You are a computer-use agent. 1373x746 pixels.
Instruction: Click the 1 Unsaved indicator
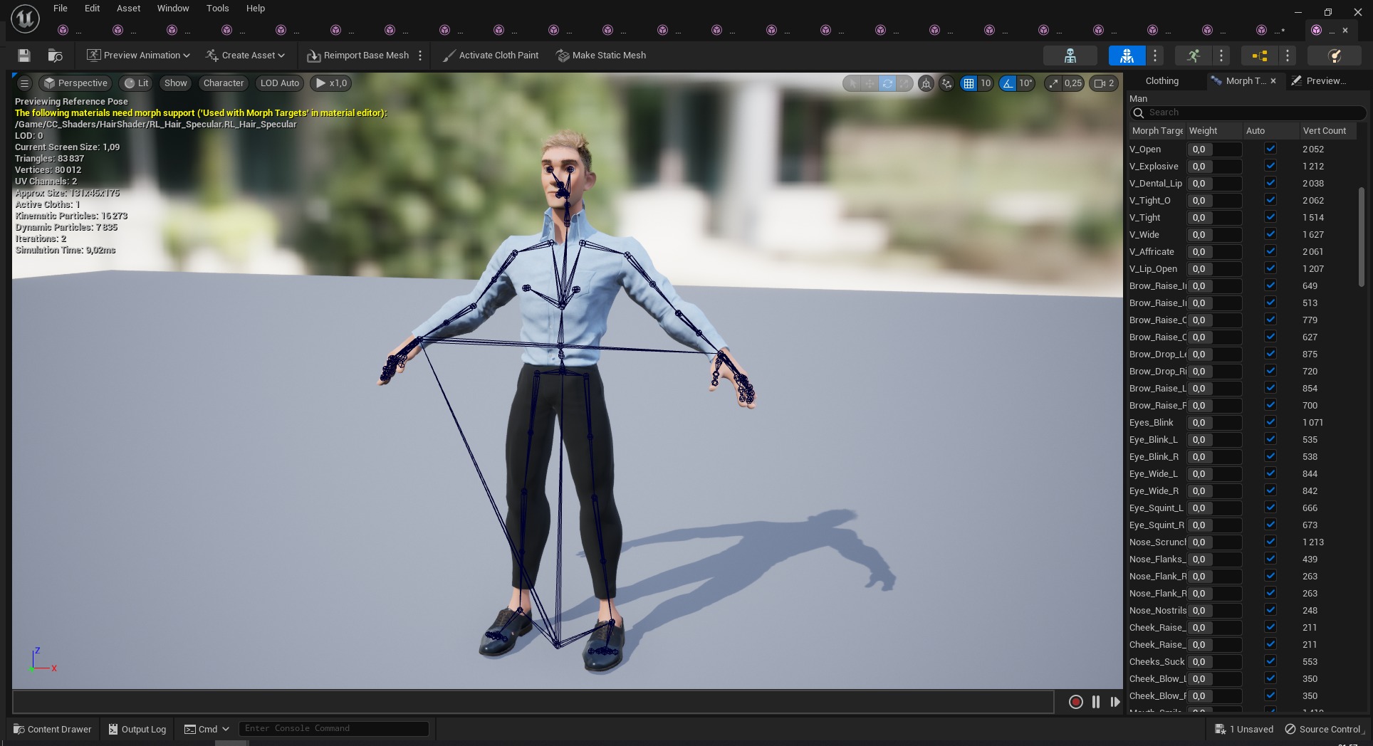pyautogui.click(x=1244, y=729)
